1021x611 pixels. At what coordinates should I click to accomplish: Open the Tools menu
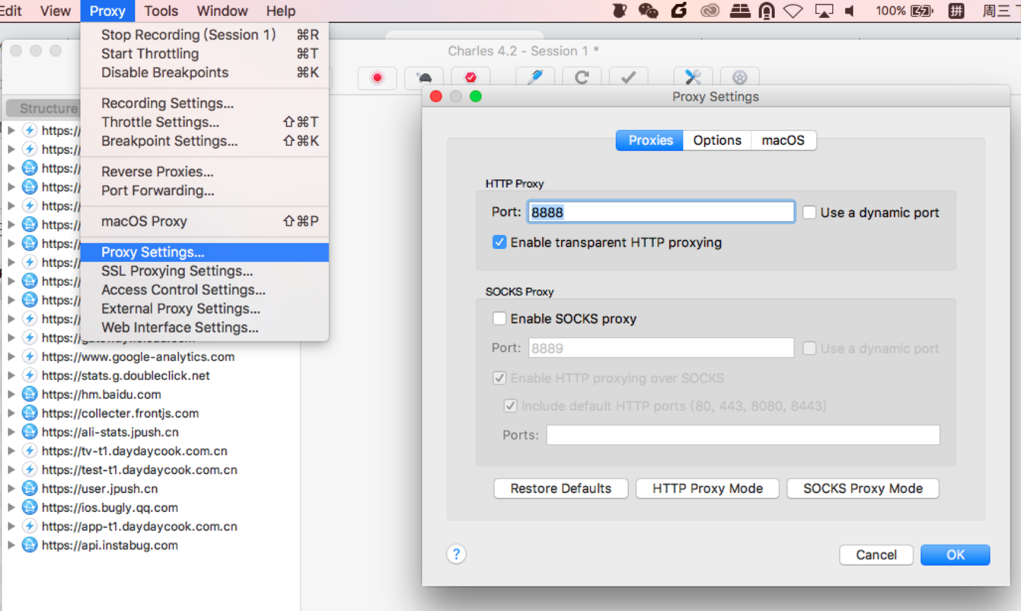click(161, 11)
